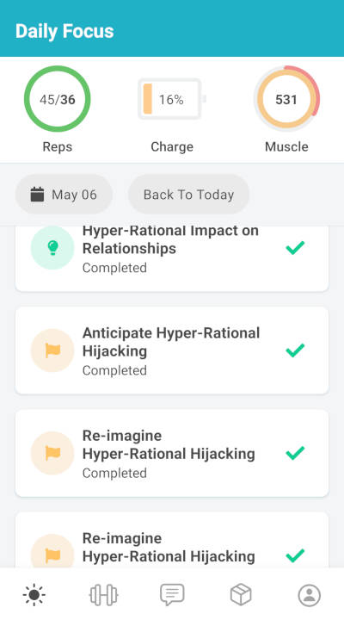Image resolution: width=344 pixels, height=620 pixels.
Task: Open the profile person icon
Action: [x=310, y=595]
